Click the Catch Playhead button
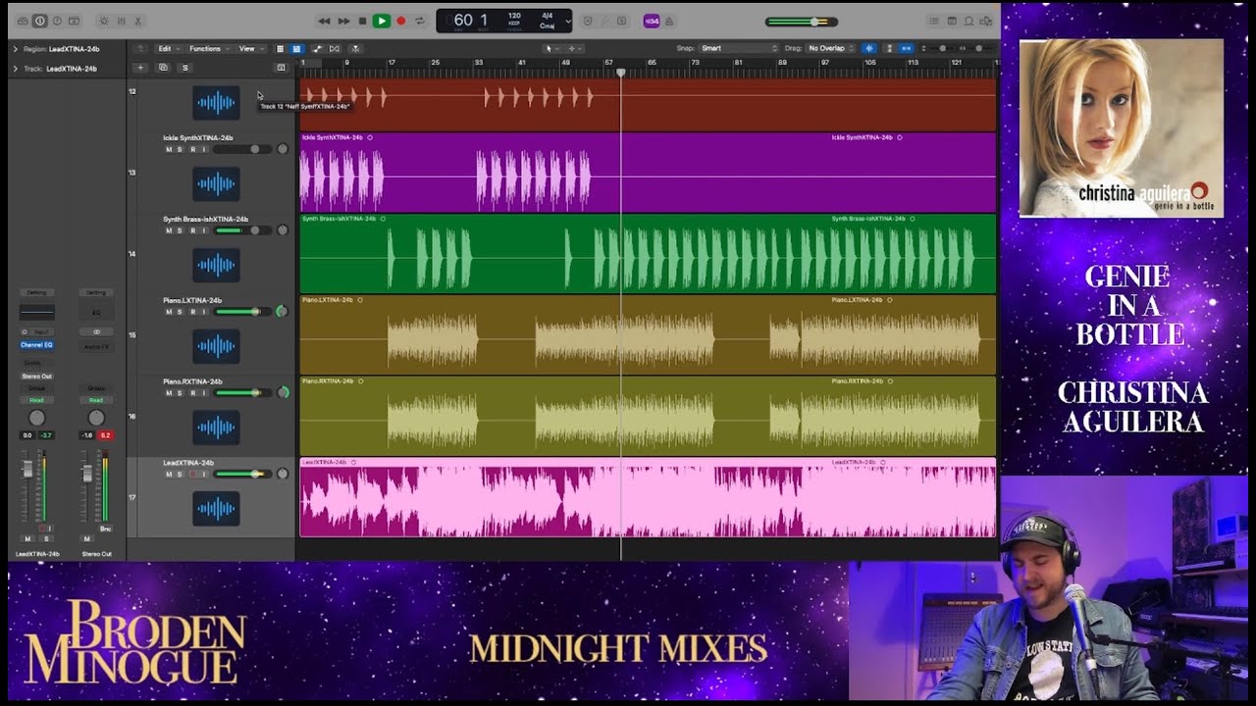This screenshot has height=706, width=1256. 354,48
